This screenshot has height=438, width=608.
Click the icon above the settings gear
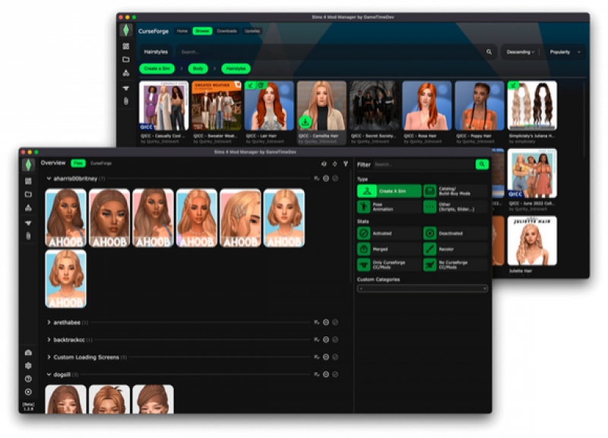pyautogui.click(x=28, y=352)
